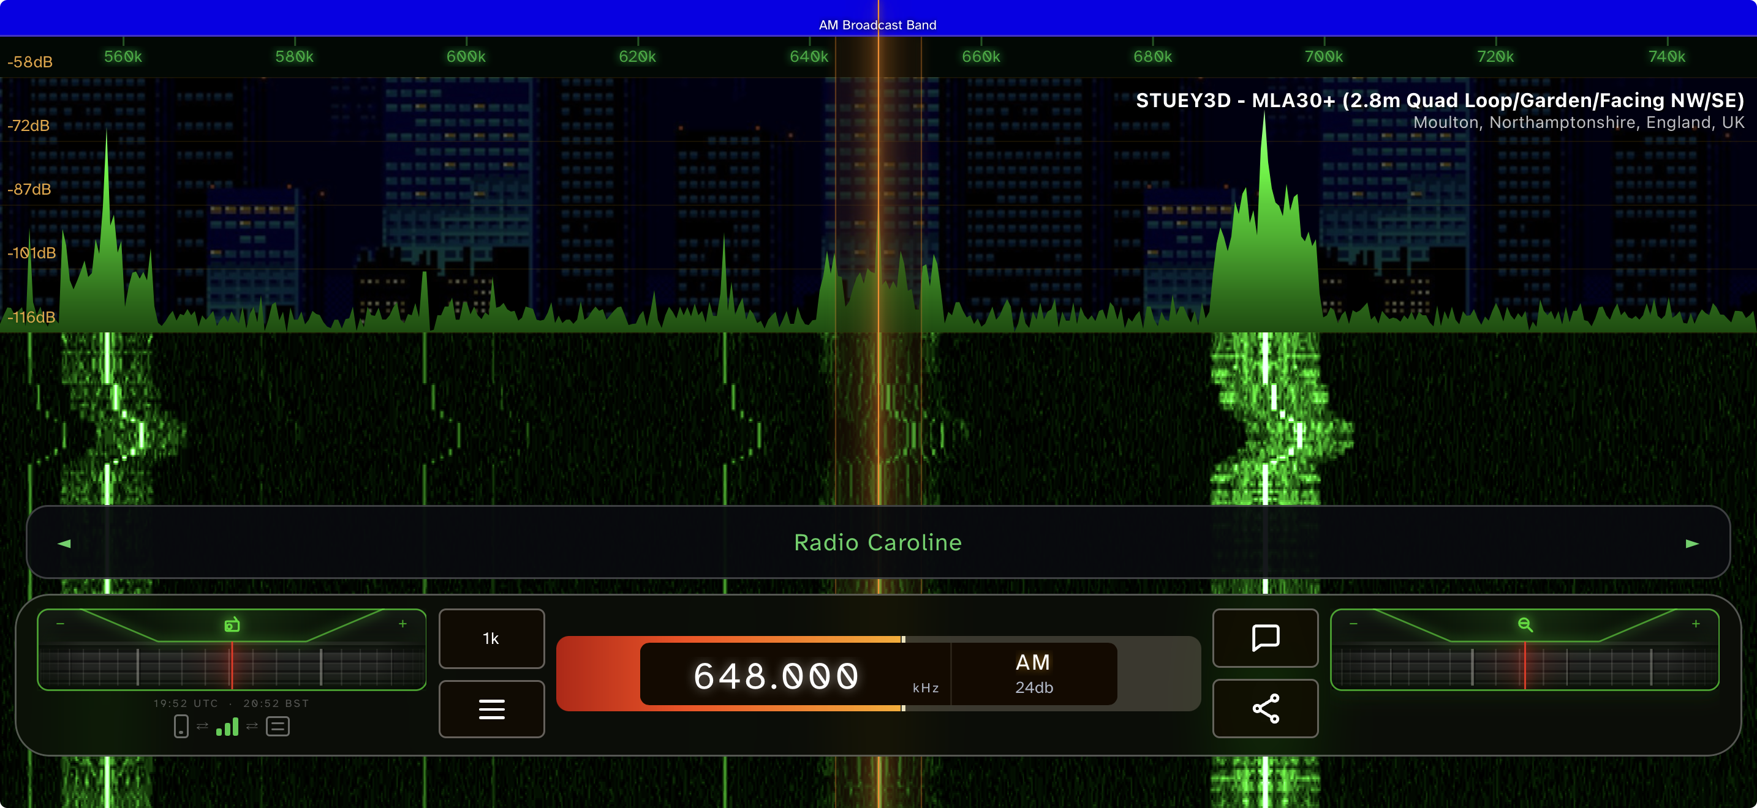This screenshot has width=1757, height=808.
Task: Go to previous station with left arrow
Action: [x=65, y=543]
